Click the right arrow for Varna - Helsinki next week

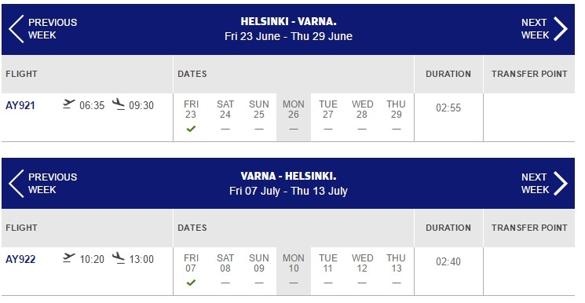[x=561, y=183]
